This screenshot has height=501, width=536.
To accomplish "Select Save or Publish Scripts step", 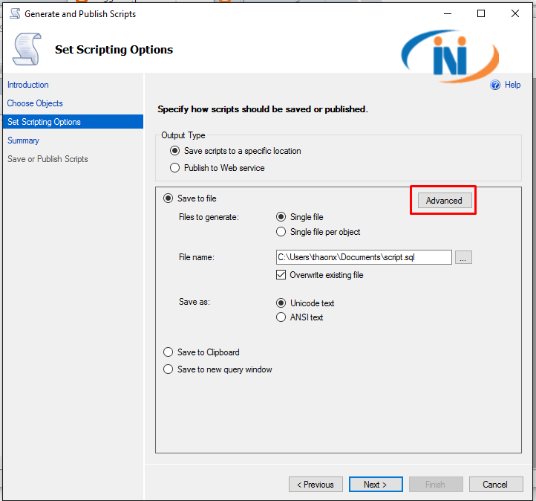I will pyautogui.click(x=48, y=159).
